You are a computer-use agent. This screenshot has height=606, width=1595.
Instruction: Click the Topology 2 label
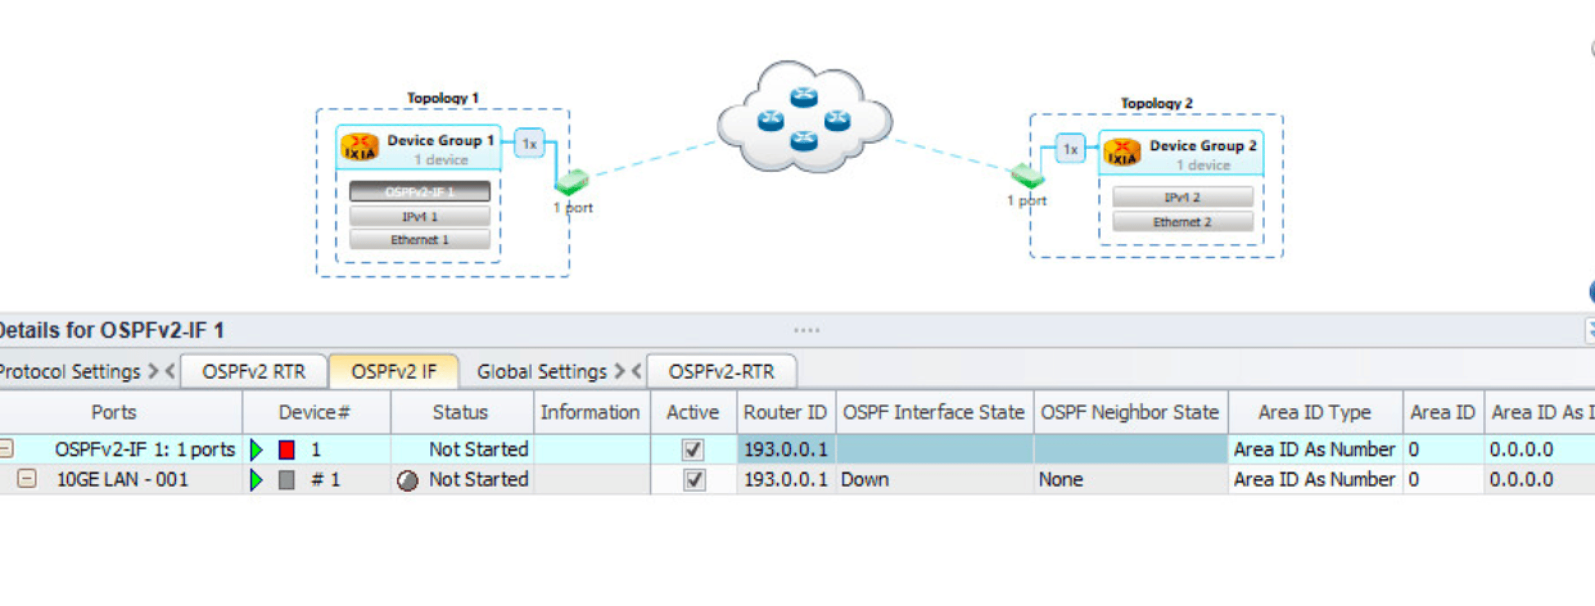1156,103
